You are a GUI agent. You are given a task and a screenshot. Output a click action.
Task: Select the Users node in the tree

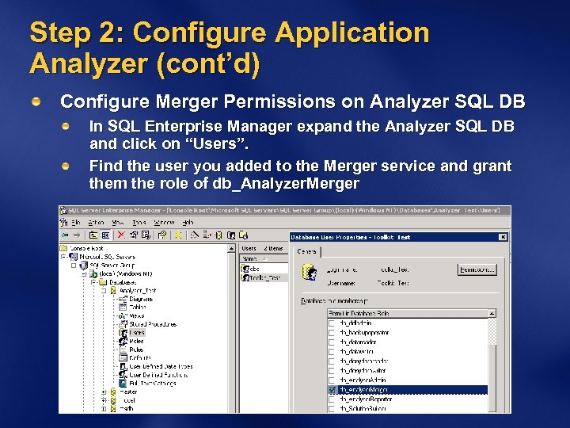tap(137, 333)
